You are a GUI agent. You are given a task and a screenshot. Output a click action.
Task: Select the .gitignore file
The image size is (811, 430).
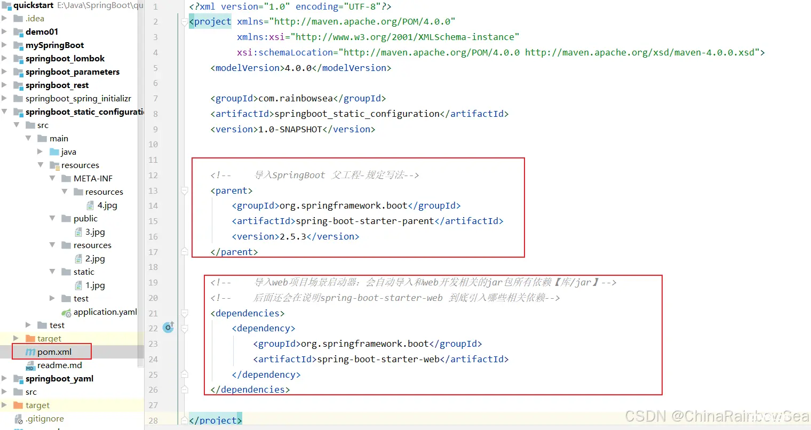pyautogui.click(x=45, y=419)
